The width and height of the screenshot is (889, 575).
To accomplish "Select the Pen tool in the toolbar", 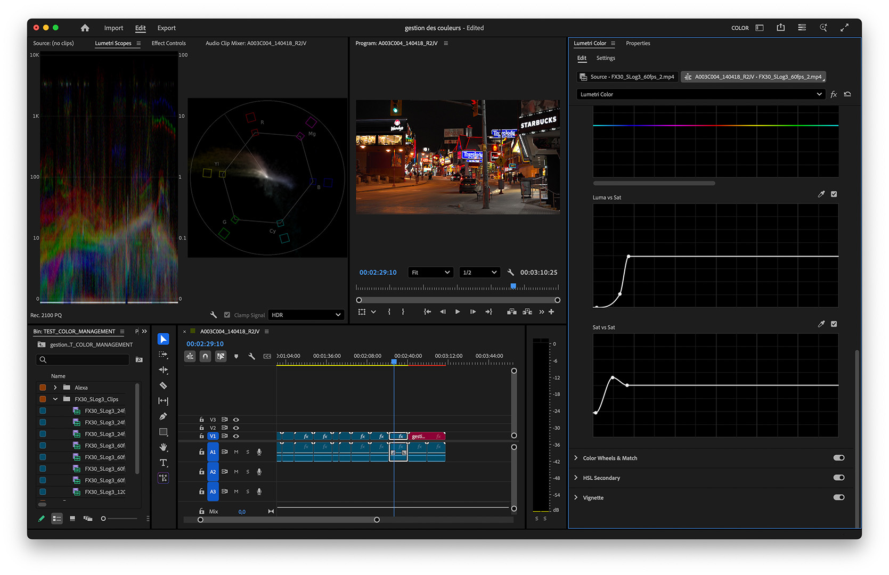I will pyautogui.click(x=164, y=416).
